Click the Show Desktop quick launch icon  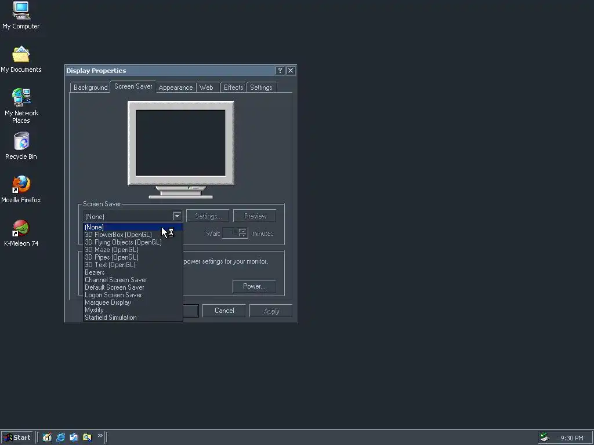tap(47, 437)
